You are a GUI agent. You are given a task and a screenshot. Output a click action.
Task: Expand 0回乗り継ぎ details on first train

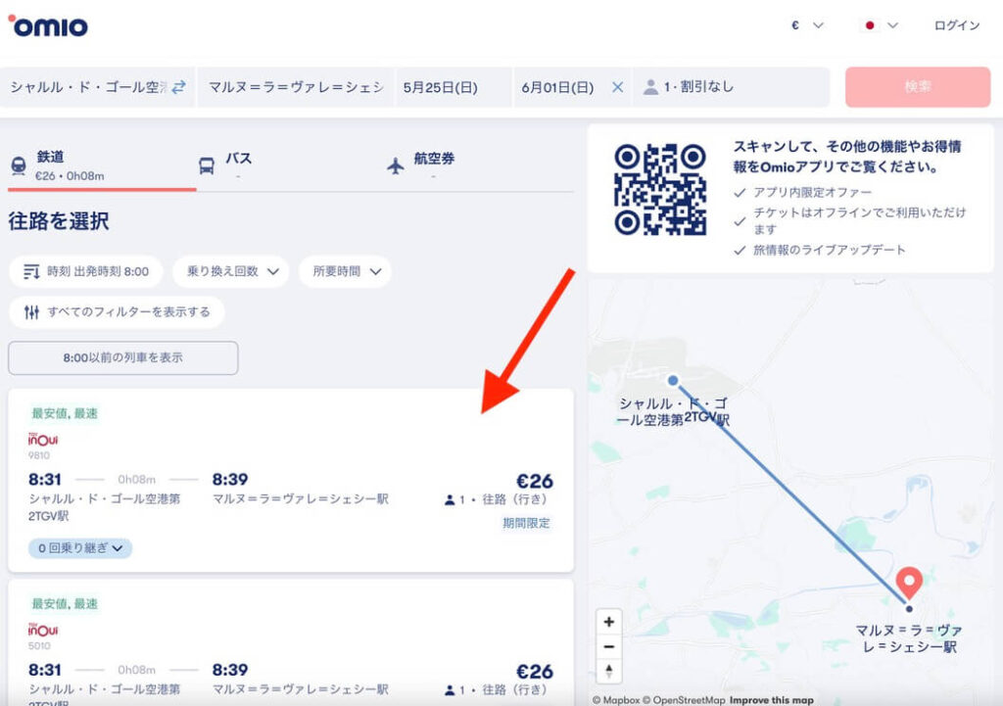click(x=80, y=548)
